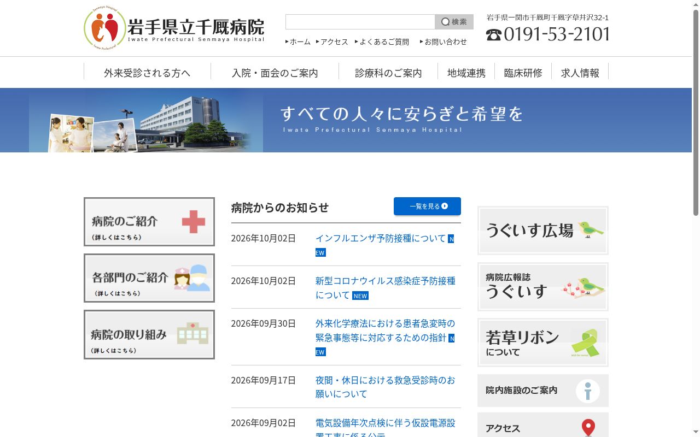Click the date 2026年09月17日

[263, 380]
